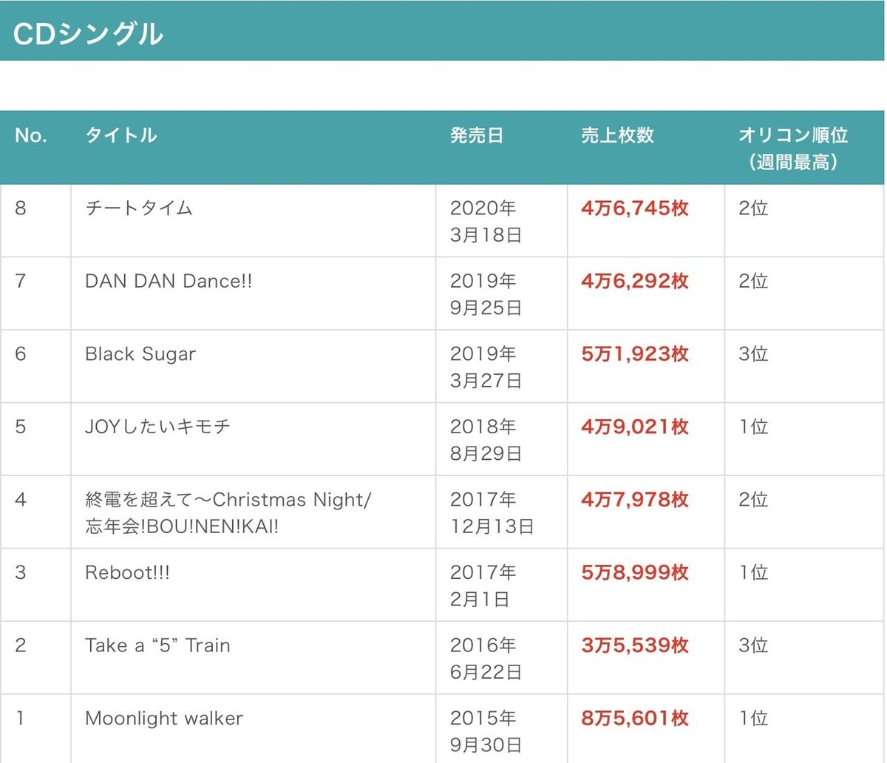The height and width of the screenshot is (763, 887).
Task: Click the sales figure 5万1,923枚
Action: pyautogui.click(x=635, y=354)
